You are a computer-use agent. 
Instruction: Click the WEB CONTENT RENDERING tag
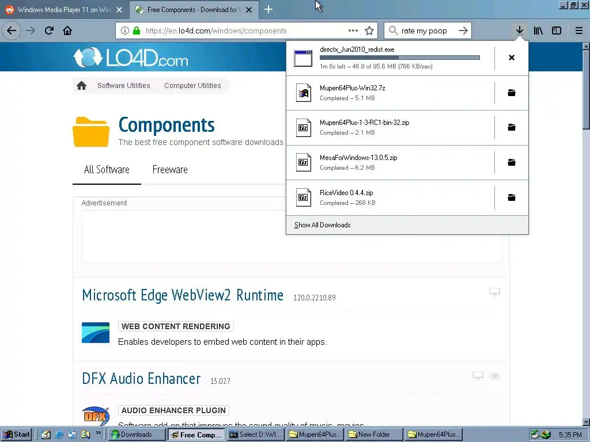click(176, 326)
